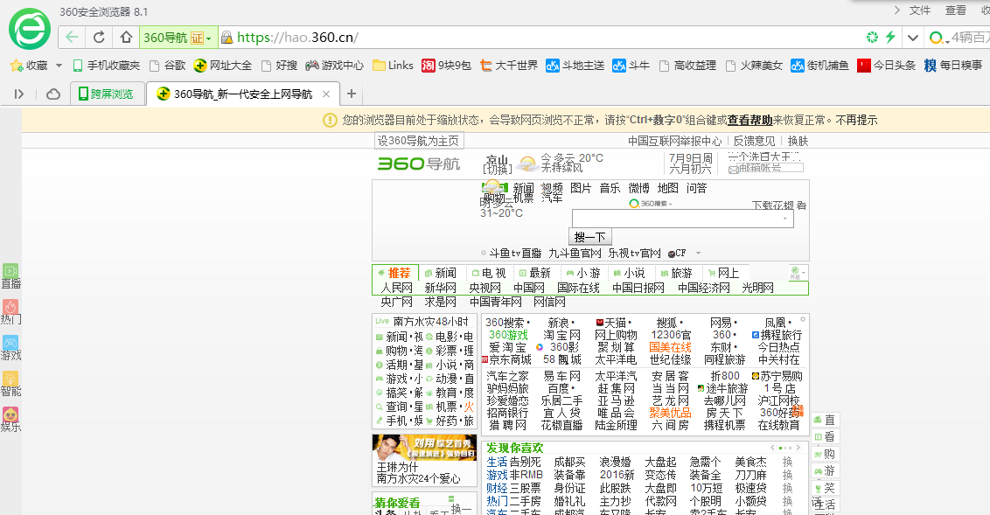The width and height of the screenshot is (990, 515).
Task: Open the 娱乐 left sidebar icon
Action: click(x=10, y=419)
